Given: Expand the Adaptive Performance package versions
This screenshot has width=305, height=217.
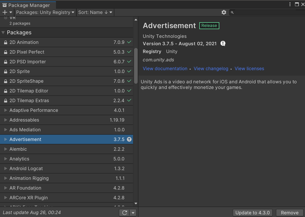Looking at the screenshot, I should click(x=6, y=110).
